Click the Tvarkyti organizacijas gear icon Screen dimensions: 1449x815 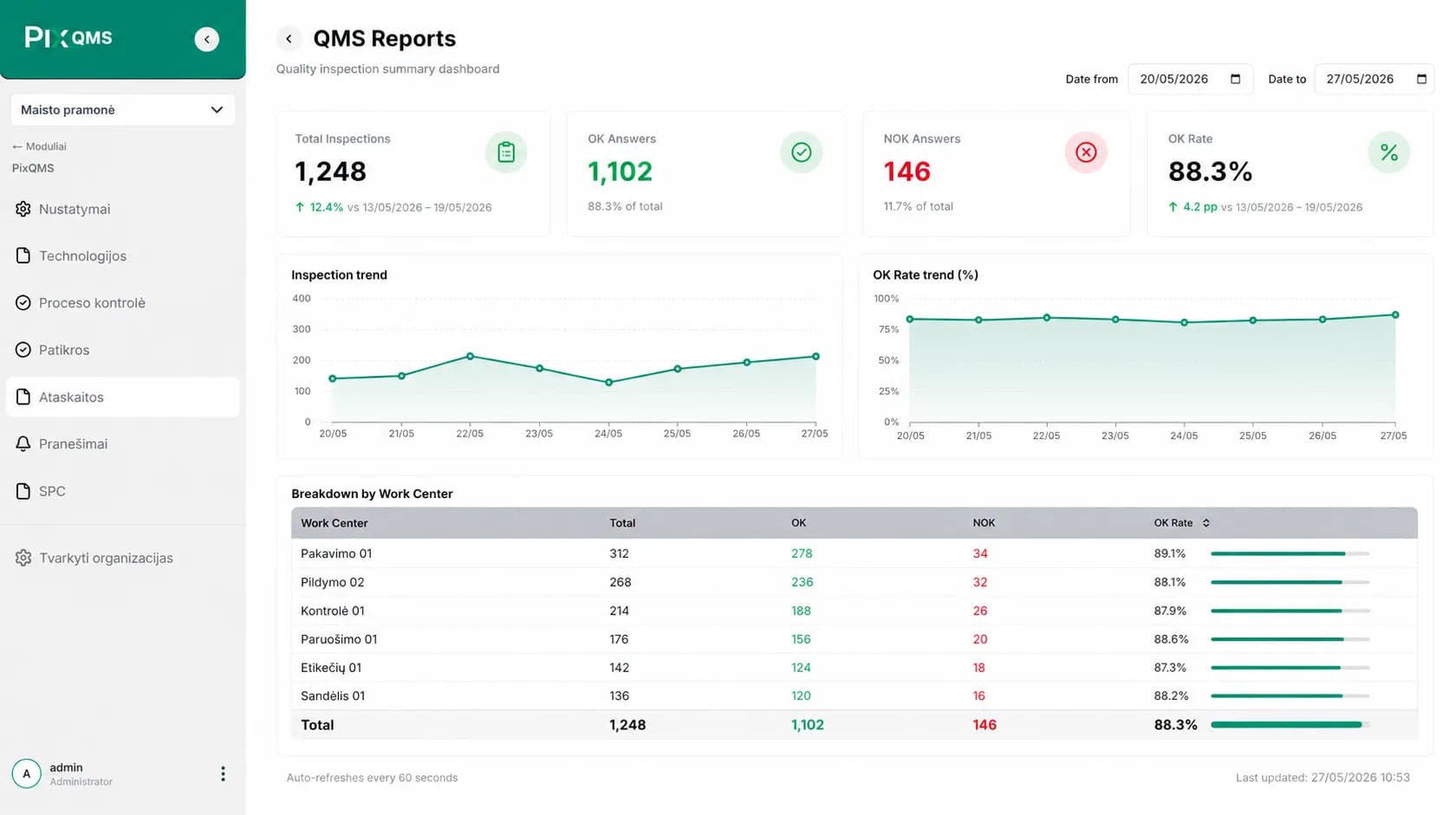tap(23, 558)
